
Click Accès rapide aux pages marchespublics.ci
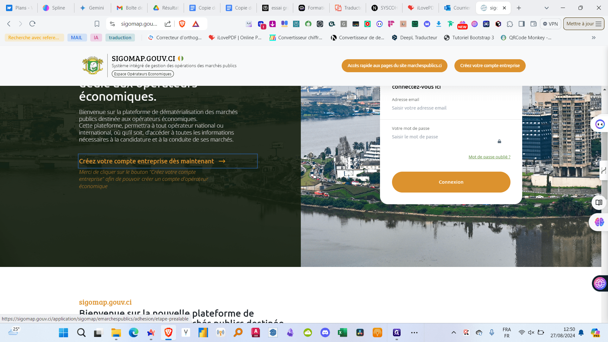[x=395, y=66]
